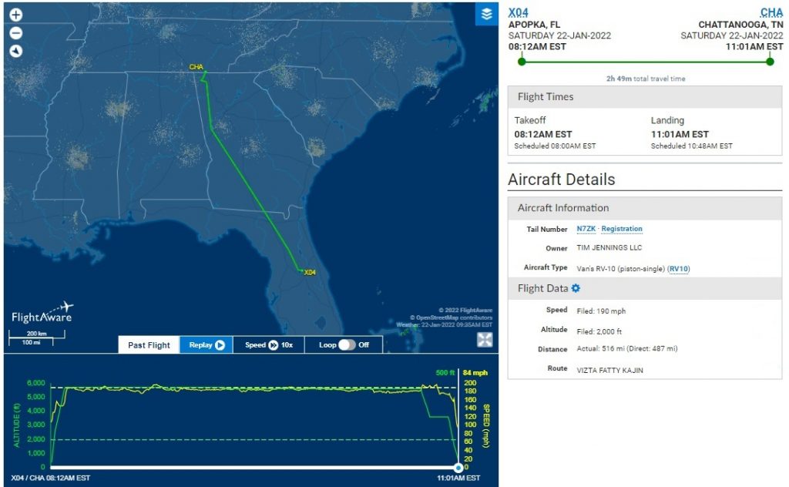The width and height of the screenshot is (789, 487).
Task: Open tail number N7ZK link
Action: pos(586,229)
